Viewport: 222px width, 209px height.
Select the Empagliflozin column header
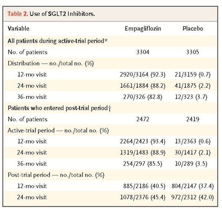point(143,29)
